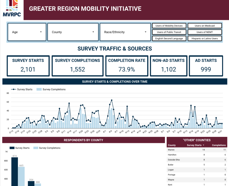Open the County dropdown filter

[73, 32]
